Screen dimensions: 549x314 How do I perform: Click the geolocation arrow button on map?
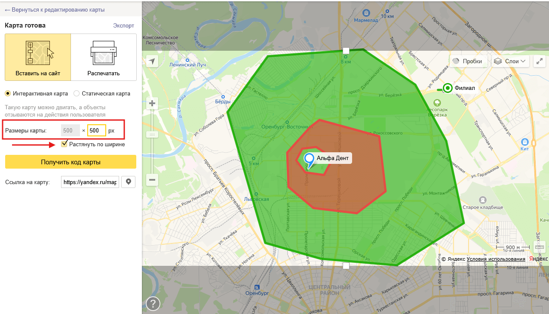coord(152,62)
